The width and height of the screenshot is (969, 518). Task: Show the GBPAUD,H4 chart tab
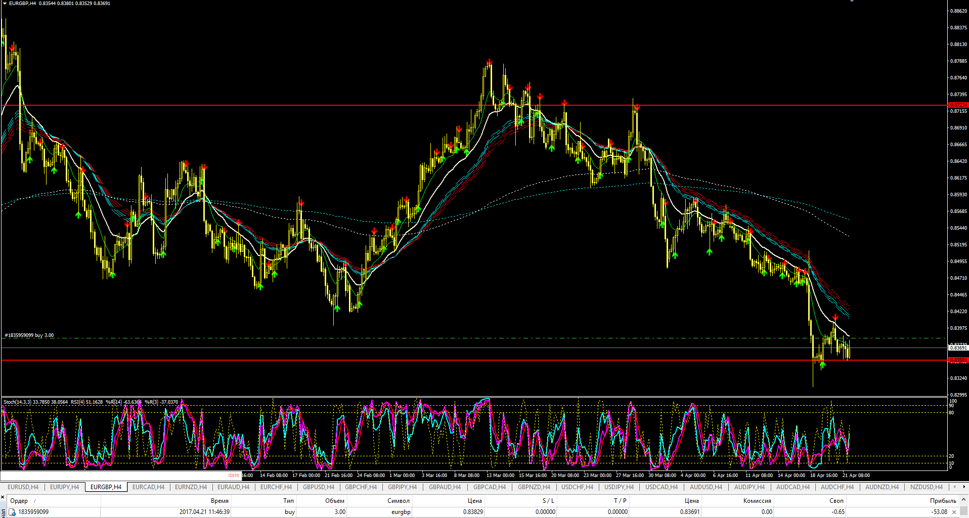tap(445, 487)
